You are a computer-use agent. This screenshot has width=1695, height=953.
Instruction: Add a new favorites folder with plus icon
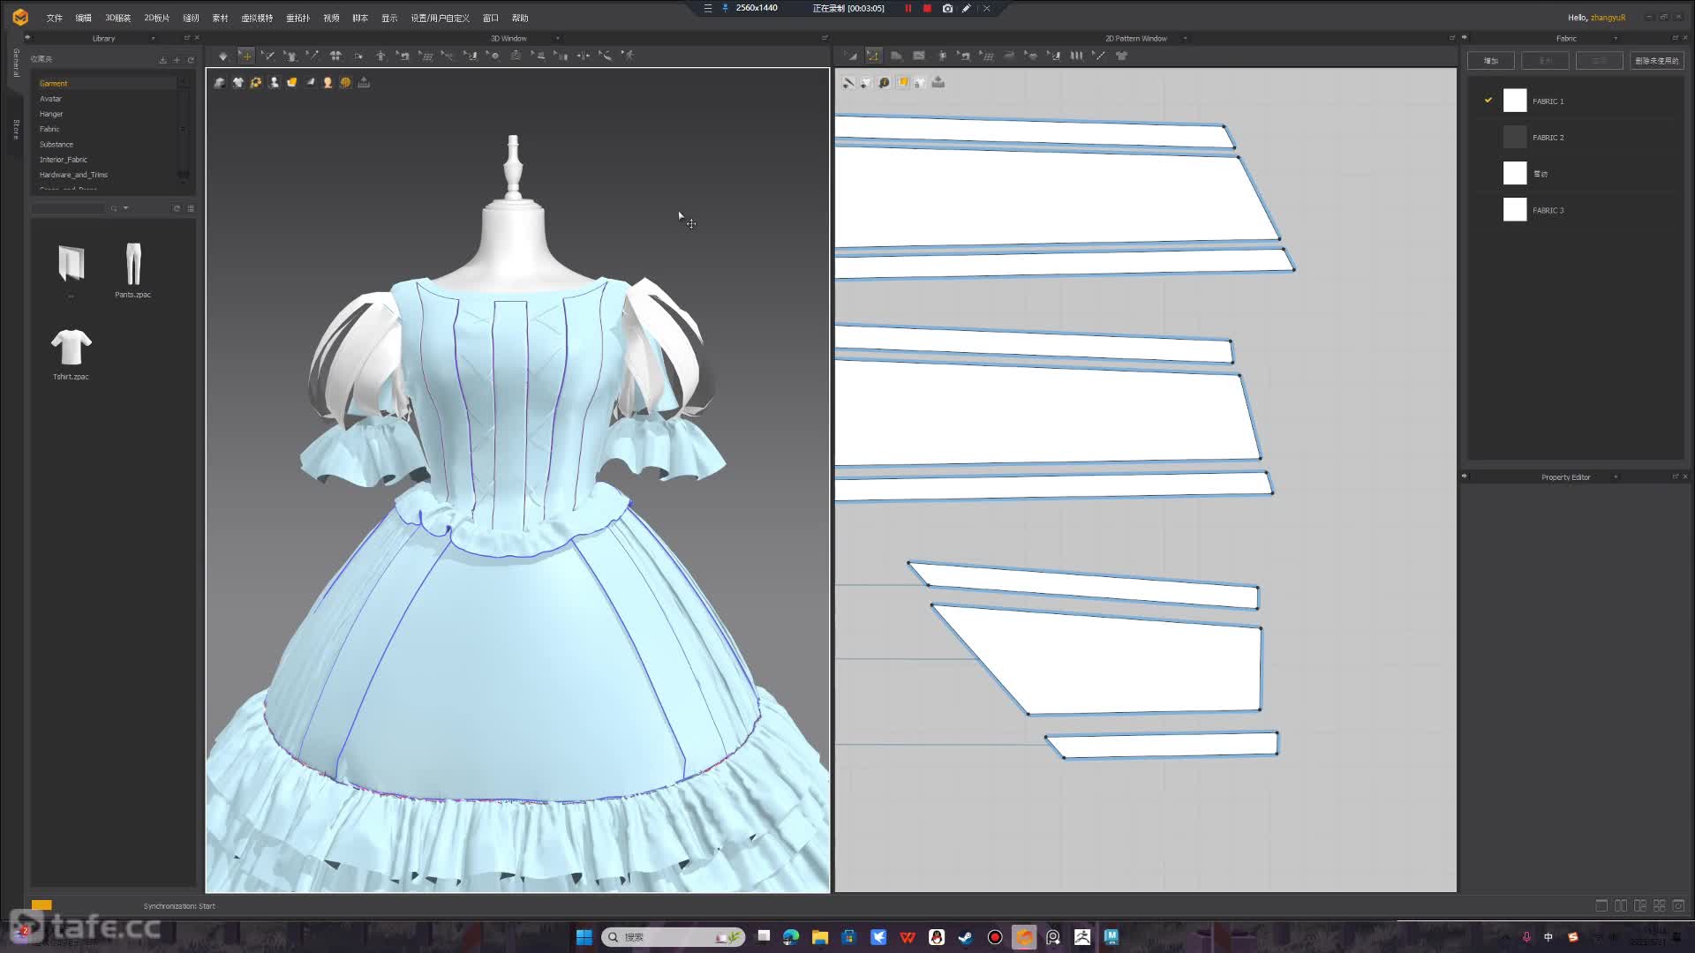pos(177,60)
